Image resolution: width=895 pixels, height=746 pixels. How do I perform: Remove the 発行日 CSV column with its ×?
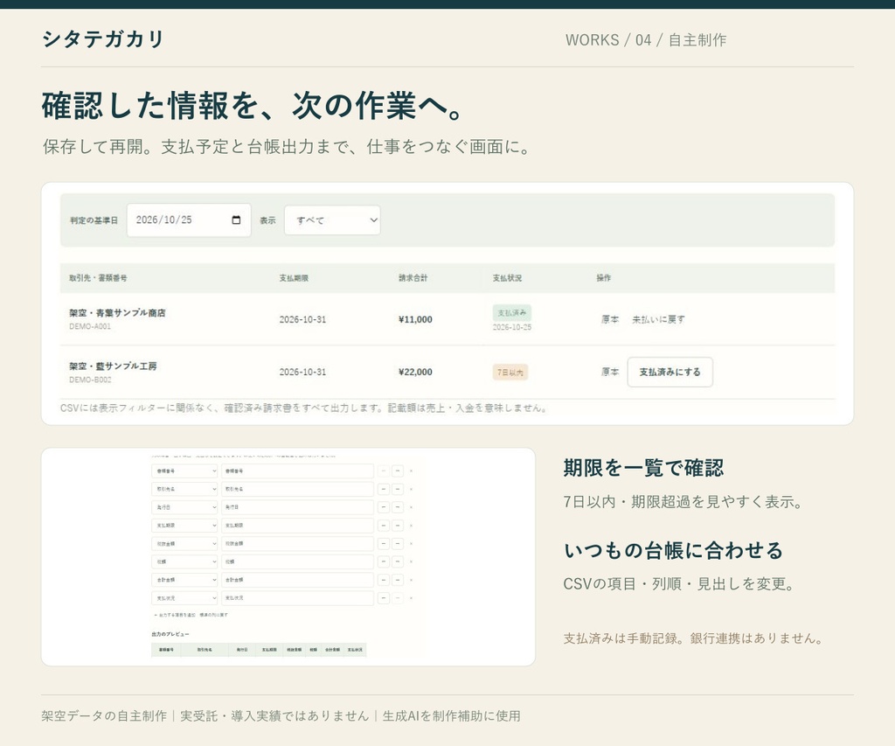coord(411,507)
